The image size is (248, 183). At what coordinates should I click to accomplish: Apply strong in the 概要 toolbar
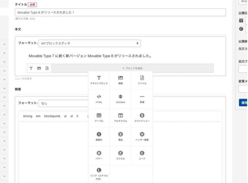tap(28, 116)
